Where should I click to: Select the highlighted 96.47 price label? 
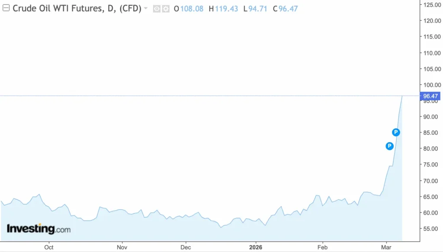[431, 96]
